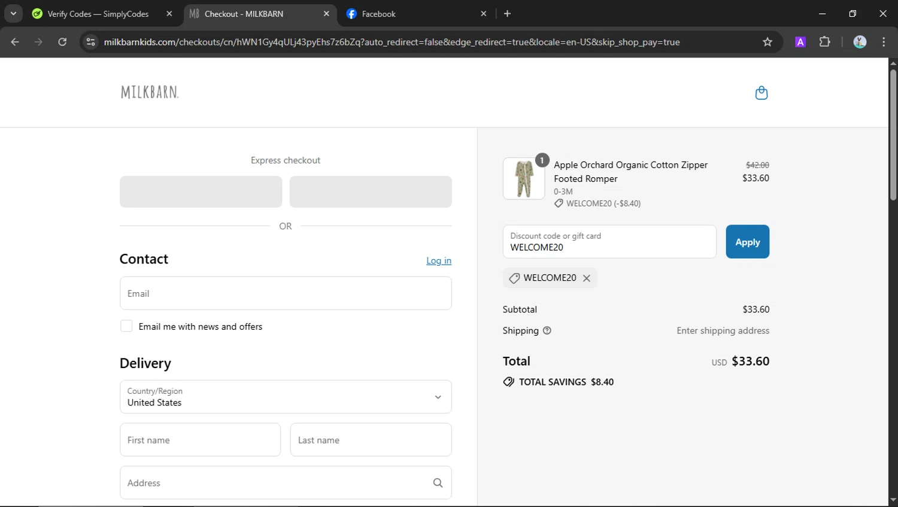Click the Shipping help question icon
The height and width of the screenshot is (507, 898).
547,330
